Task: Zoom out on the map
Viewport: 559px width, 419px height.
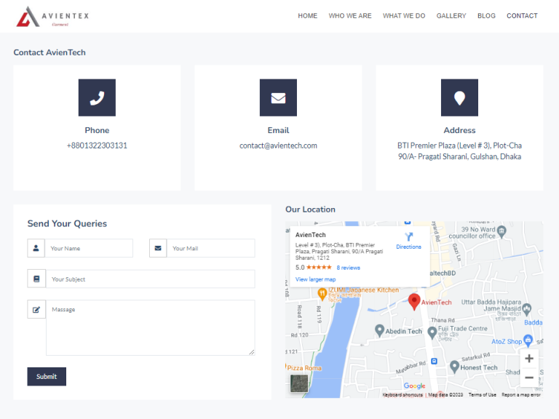Action: coord(528,378)
